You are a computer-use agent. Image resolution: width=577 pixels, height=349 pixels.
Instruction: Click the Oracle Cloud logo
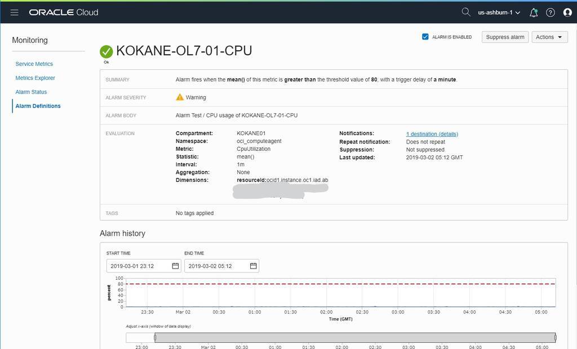pyautogui.click(x=64, y=12)
